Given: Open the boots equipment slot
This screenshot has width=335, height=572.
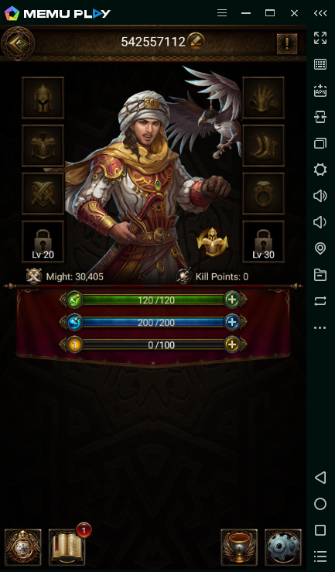Looking at the screenshot, I should pos(263,146).
